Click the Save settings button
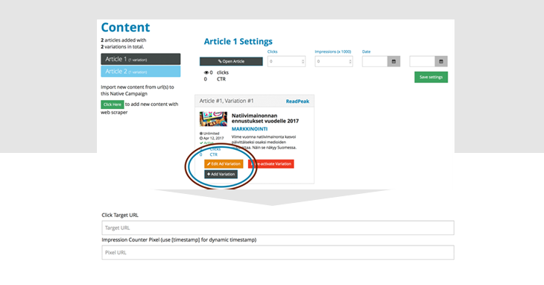 [x=431, y=77]
